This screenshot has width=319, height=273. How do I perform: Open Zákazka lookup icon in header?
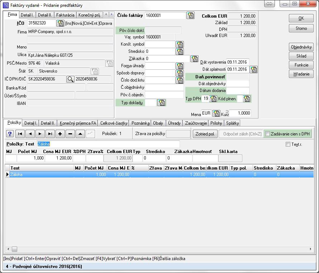pyautogui.click(x=195, y=59)
